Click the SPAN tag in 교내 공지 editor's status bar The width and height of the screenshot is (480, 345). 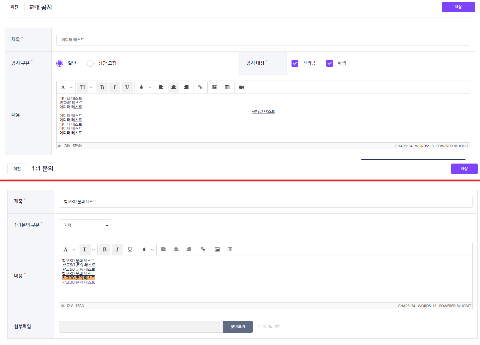click(x=77, y=146)
